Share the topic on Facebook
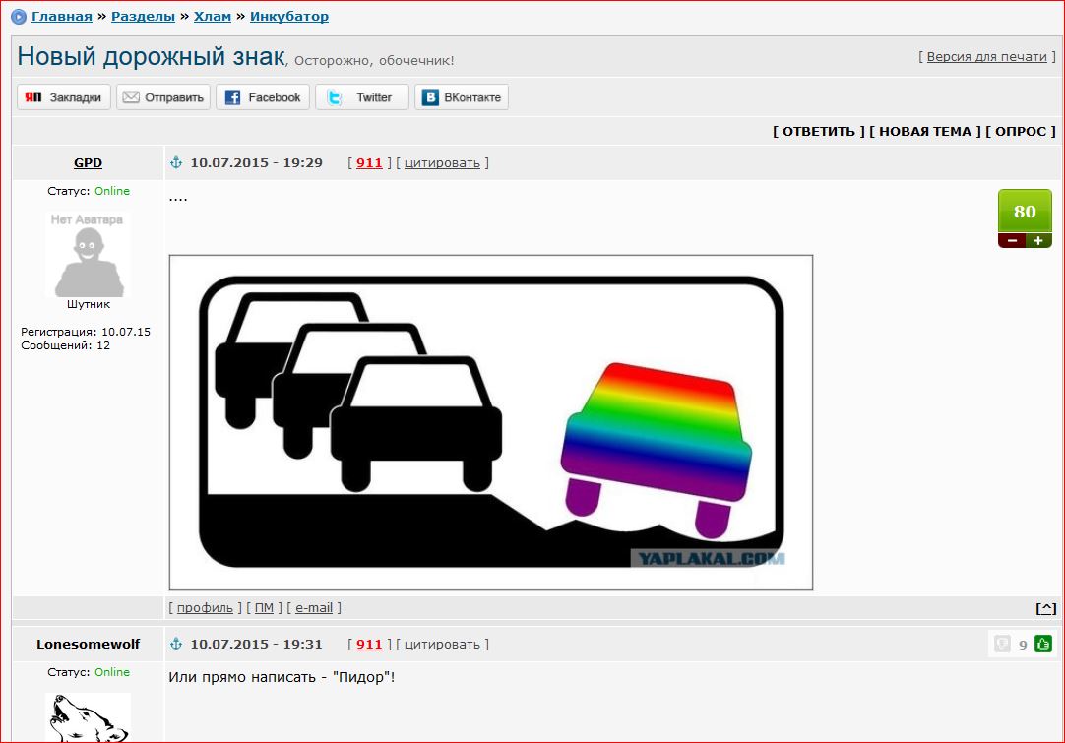Viewport: 1065px width, 743px height. (263, 97)
